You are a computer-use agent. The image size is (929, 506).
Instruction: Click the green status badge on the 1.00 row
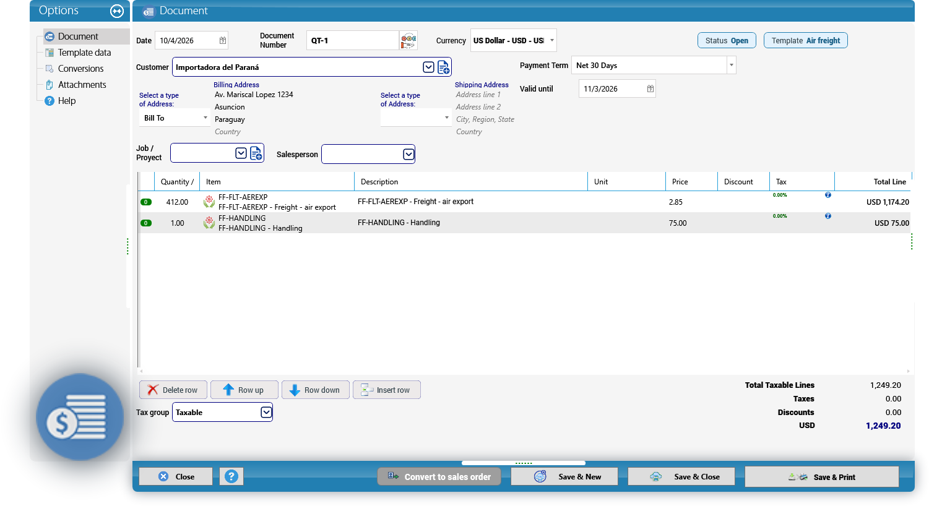146,223
